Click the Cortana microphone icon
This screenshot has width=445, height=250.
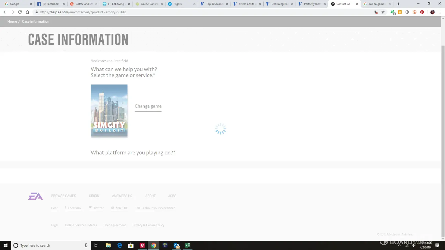pyautogui.click(x=86, y=245)
